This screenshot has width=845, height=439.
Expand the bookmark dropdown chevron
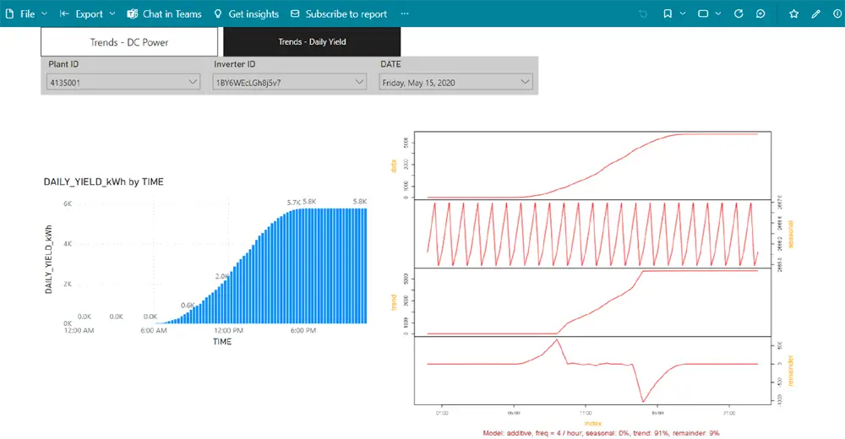[x=683, y=14]
